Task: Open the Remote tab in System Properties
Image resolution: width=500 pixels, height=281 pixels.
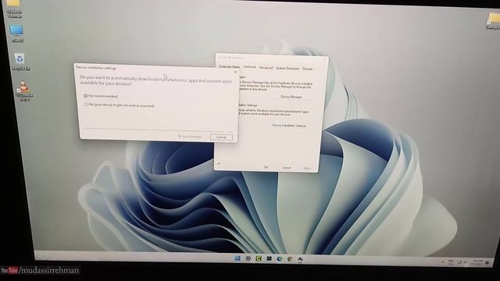Action: point(307,69)
